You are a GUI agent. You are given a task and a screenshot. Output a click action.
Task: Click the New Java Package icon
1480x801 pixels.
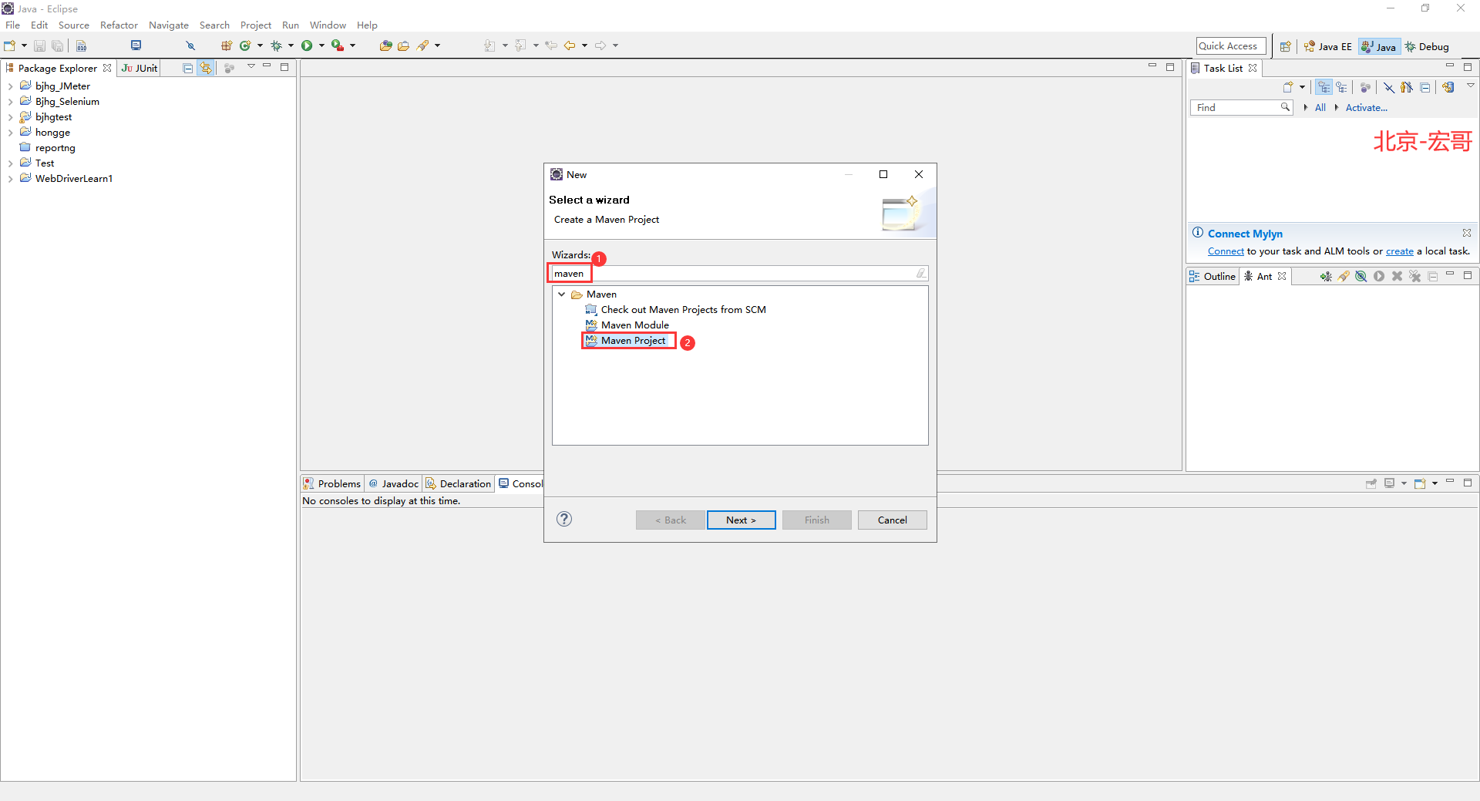pyautogui.click(x=227, y=45)
